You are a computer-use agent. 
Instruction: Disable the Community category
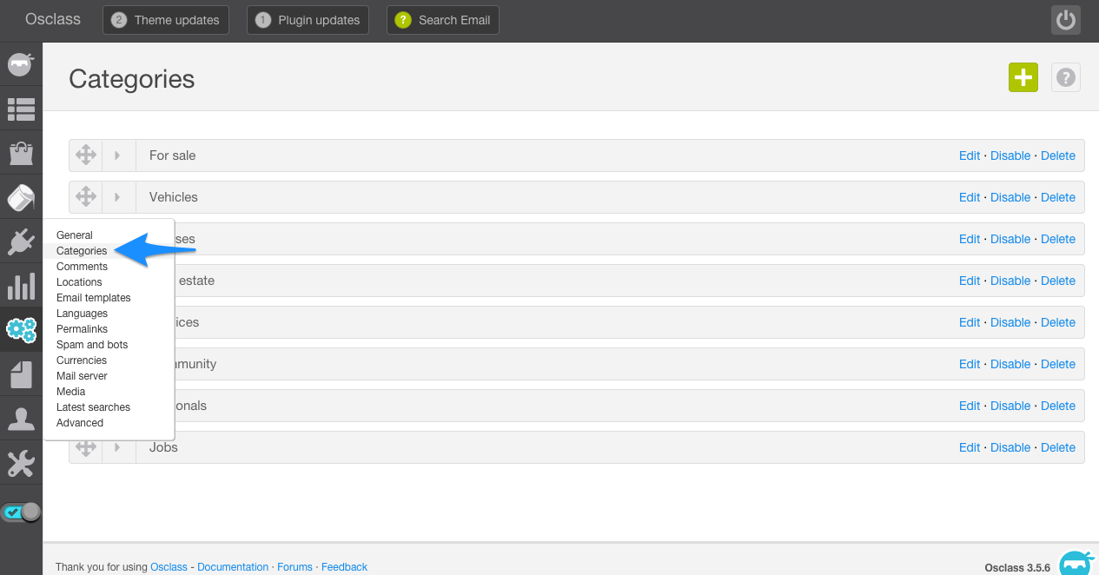(1010, 364)
